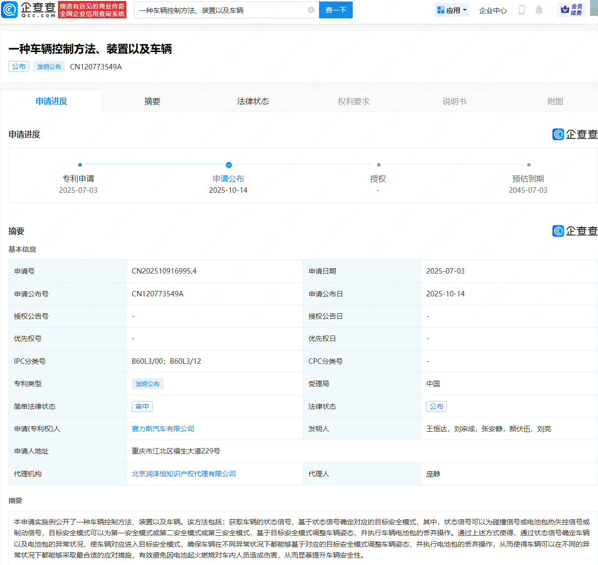Click the 企查查 watermark logo beside 摘要

click(575, 231)
